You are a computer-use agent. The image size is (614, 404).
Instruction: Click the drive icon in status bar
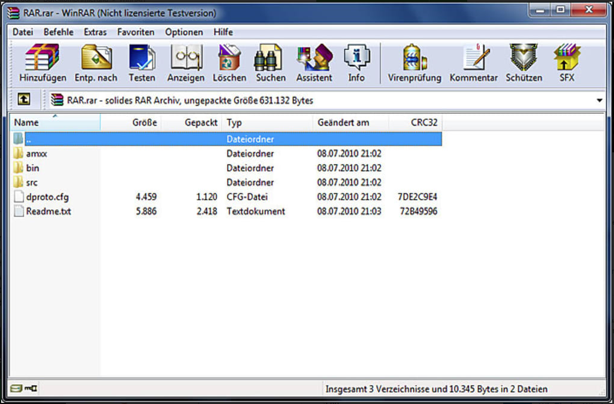click(x=16, y=388)
